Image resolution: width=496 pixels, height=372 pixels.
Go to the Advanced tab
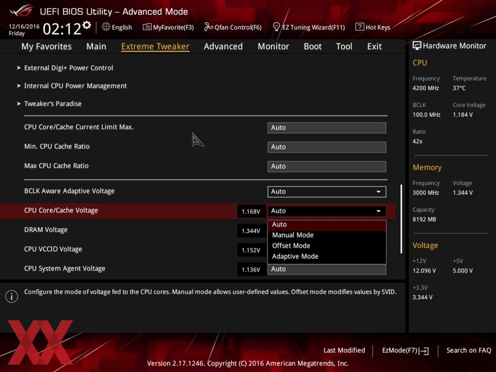point(223,46)
